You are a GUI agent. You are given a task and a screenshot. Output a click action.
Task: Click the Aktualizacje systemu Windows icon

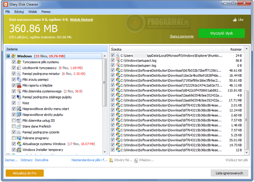(x=19, y=144)
